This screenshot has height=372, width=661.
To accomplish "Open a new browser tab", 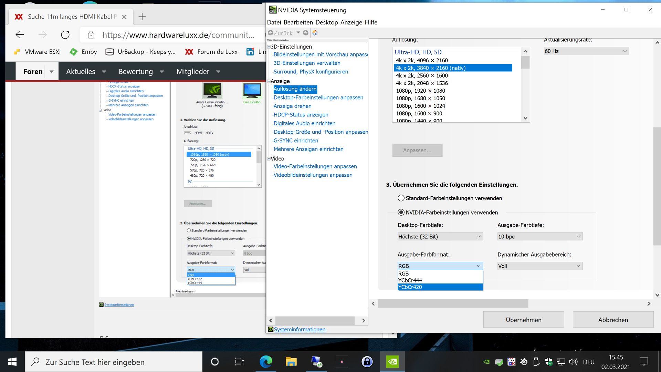I will tap(142, 17).
